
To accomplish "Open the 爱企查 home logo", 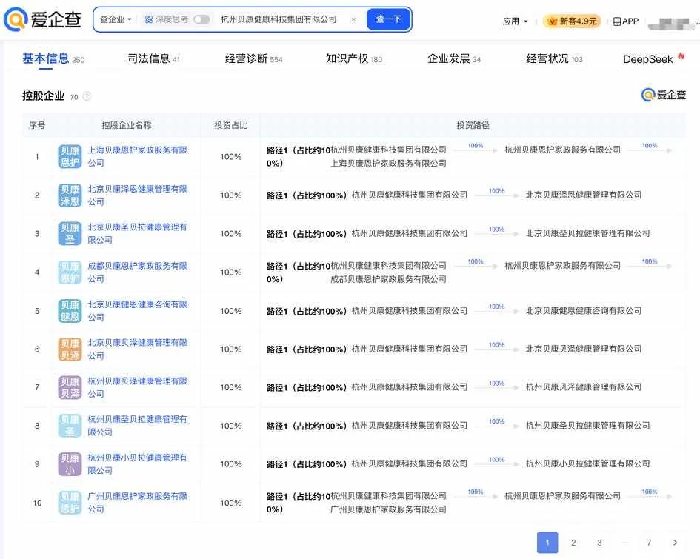I will click(43, 20).
